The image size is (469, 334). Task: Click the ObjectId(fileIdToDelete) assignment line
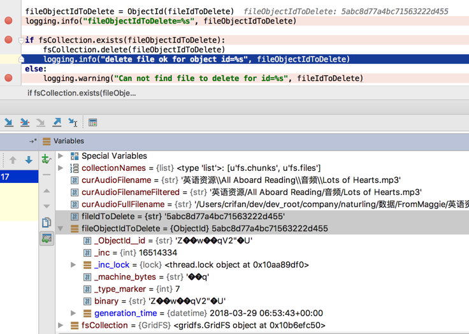[129, 11]
